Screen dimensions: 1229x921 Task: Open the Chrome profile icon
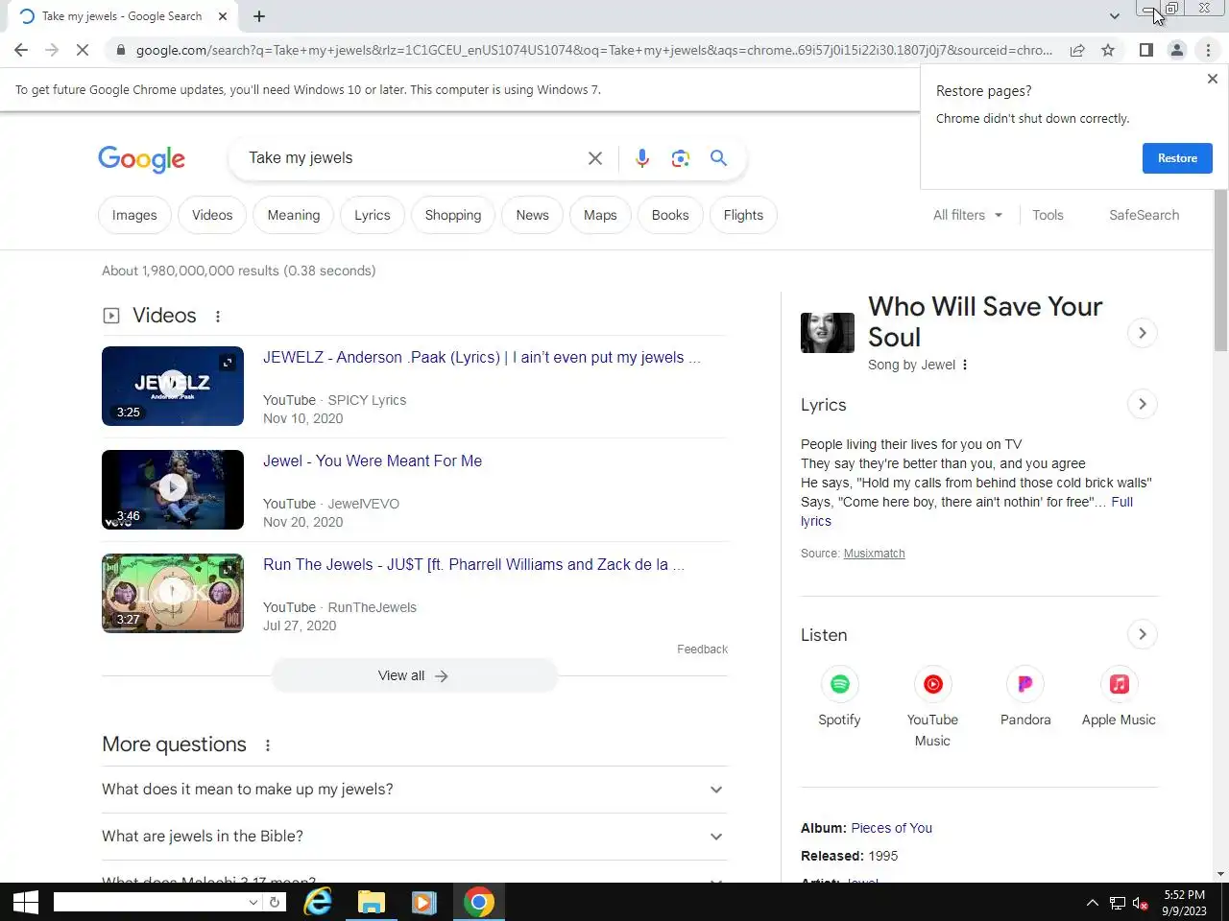click(1176, 50)
